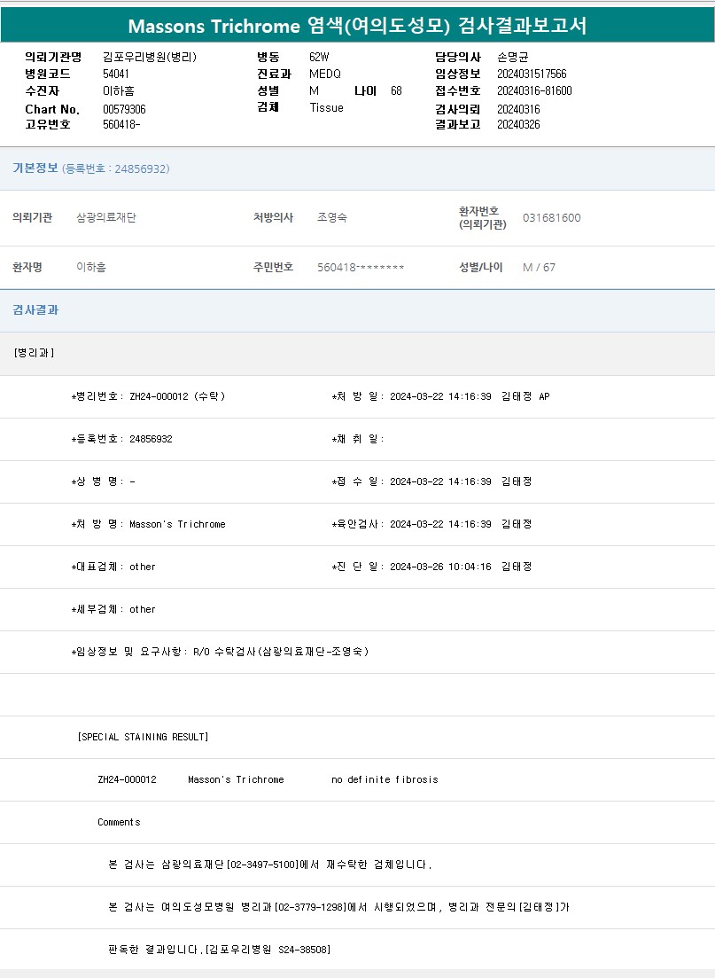715x978 pixels.
Task: Click the [병리과] label
Action: pos(35,353)
